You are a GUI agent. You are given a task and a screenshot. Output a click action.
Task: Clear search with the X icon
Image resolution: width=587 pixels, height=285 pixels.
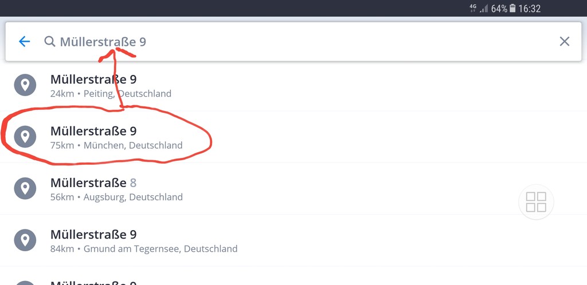pyautogui.click(x=565, y=41)
